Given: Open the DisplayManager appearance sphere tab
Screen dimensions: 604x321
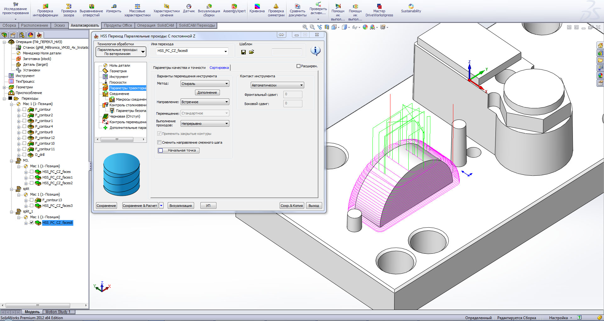Looking at the screenshot, I should click(x=31, y=35).
